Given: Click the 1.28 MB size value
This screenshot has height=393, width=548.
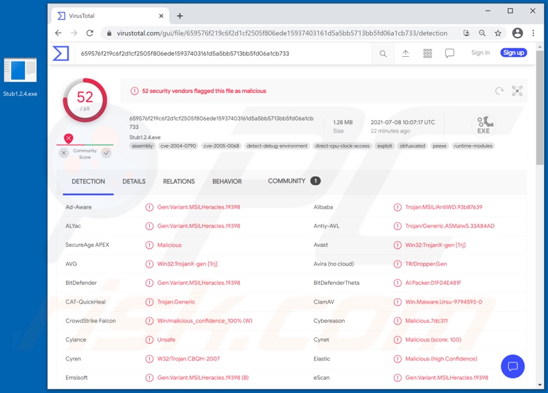Looking at the screenshot, I should 343,122.
